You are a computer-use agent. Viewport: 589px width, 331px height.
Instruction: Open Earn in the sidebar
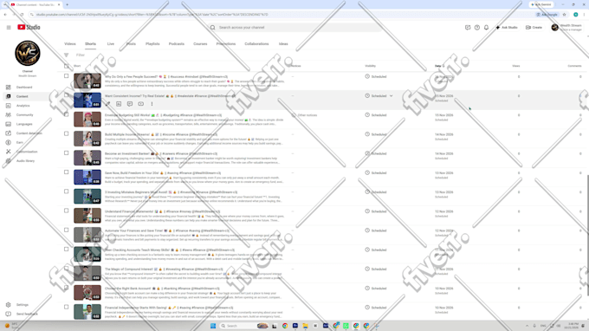(x=20, y=142)
